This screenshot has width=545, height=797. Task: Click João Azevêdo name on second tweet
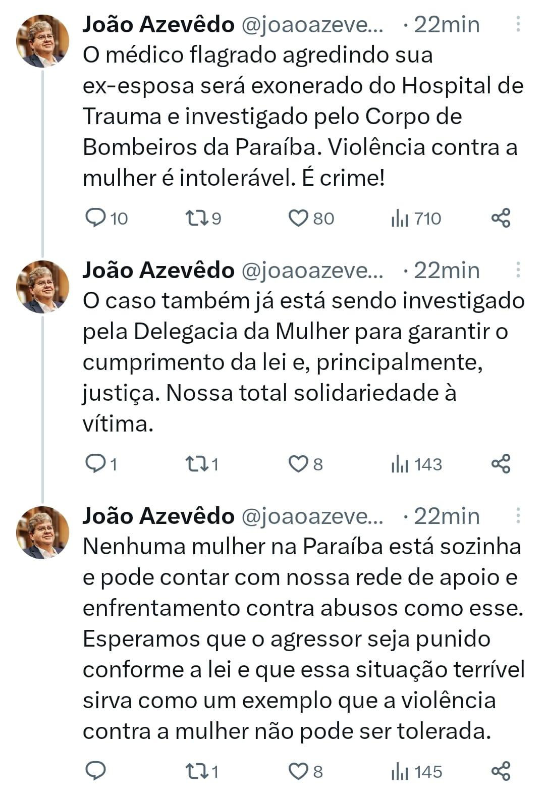pyautogui.click(x=158, y=270)
